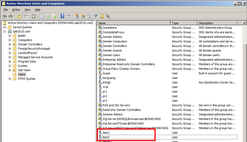
Task: Sort list by Type column header
Action: coord(184,23)
